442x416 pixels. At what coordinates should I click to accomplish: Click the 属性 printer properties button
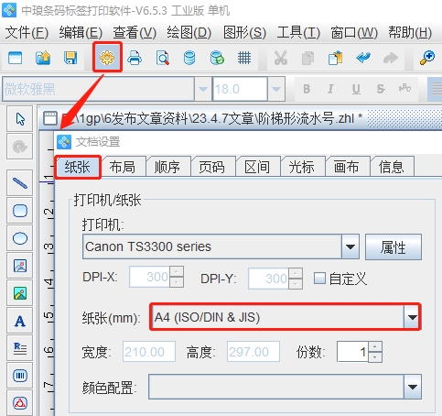[x=393, y=246]
